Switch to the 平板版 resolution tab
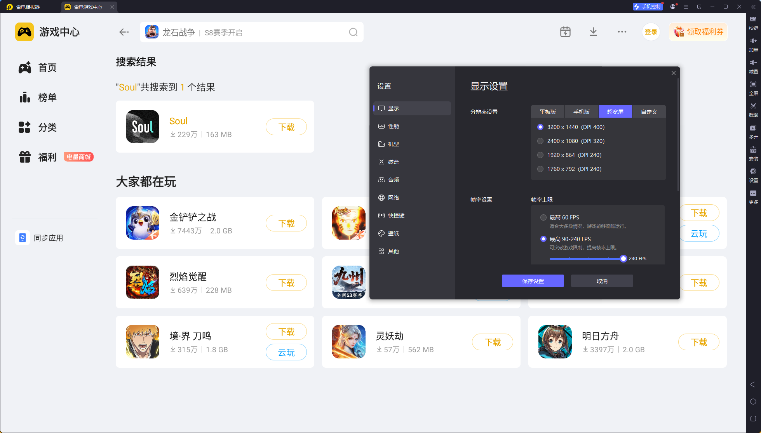The width and height of the screenshot is (761, 433). click(547, 112)
